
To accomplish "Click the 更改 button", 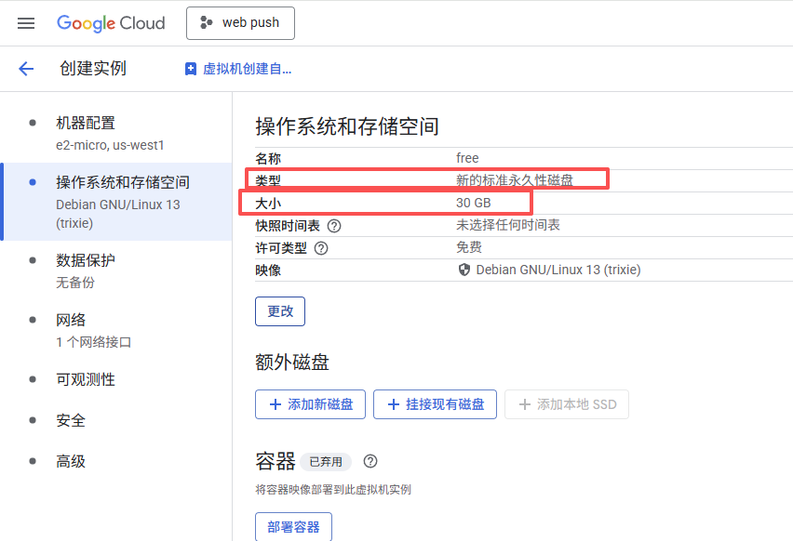I will tap(280, 311).
